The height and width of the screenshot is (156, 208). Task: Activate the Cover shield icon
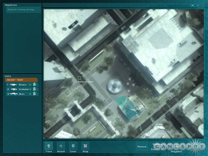73,146
